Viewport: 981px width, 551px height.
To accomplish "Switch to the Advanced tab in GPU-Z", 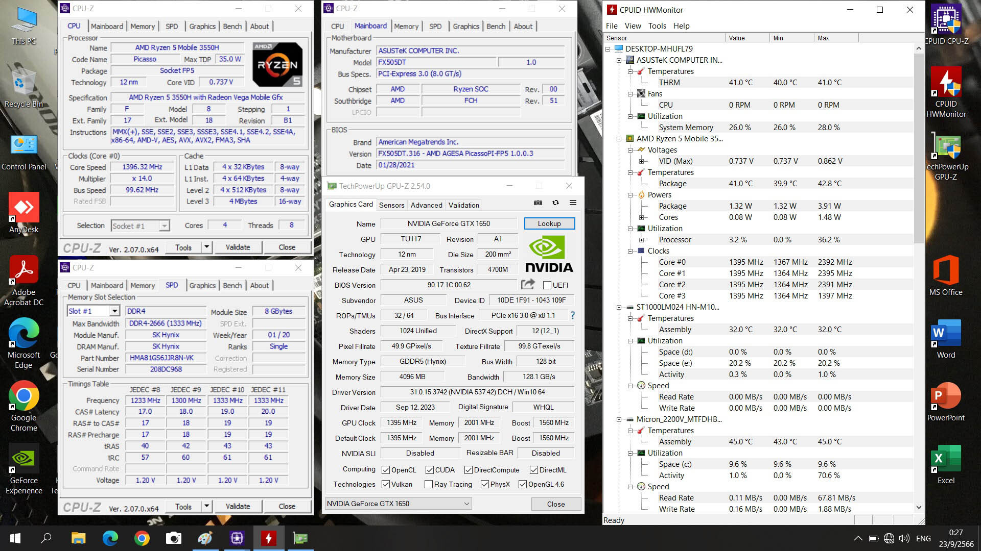I will click(x=426, y=205).
